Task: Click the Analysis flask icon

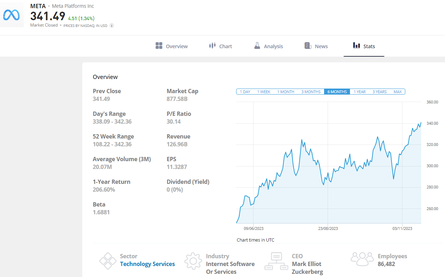Action: (257, 46)
